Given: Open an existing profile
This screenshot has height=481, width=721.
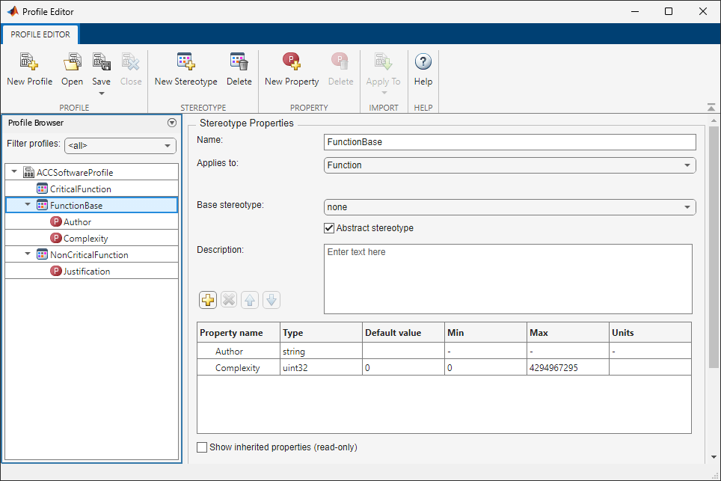Looking at the screenshot, I should tap(72, 67).
